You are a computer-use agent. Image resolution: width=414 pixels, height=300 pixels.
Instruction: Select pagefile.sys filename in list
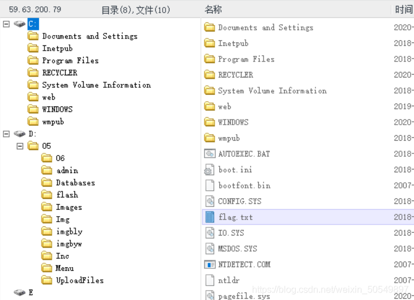point(244,296)
